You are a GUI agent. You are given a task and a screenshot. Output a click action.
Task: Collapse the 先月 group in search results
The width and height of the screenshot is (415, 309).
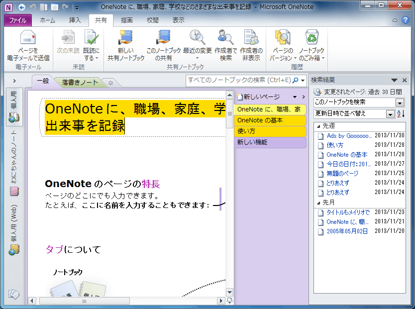[x=319, y=203]
